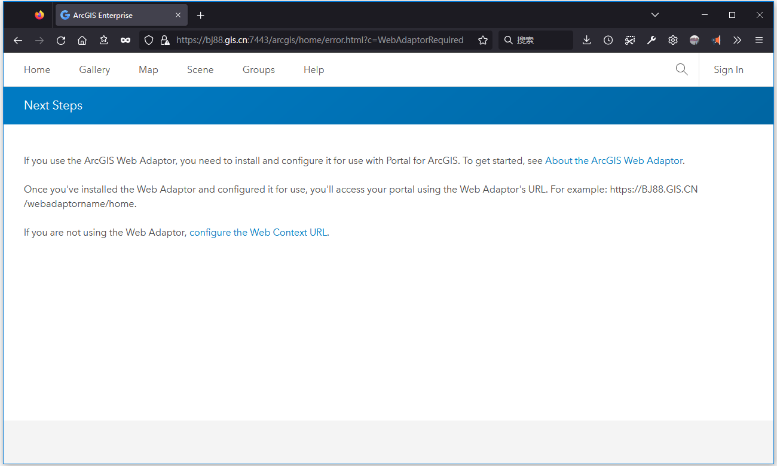
Task: Close the ArcGIS Enterprise tab
Action: (178, 15)
